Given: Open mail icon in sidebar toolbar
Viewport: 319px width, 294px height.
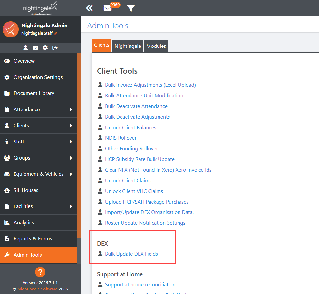Looking at the screenshot, I should (x=35, y=48).
